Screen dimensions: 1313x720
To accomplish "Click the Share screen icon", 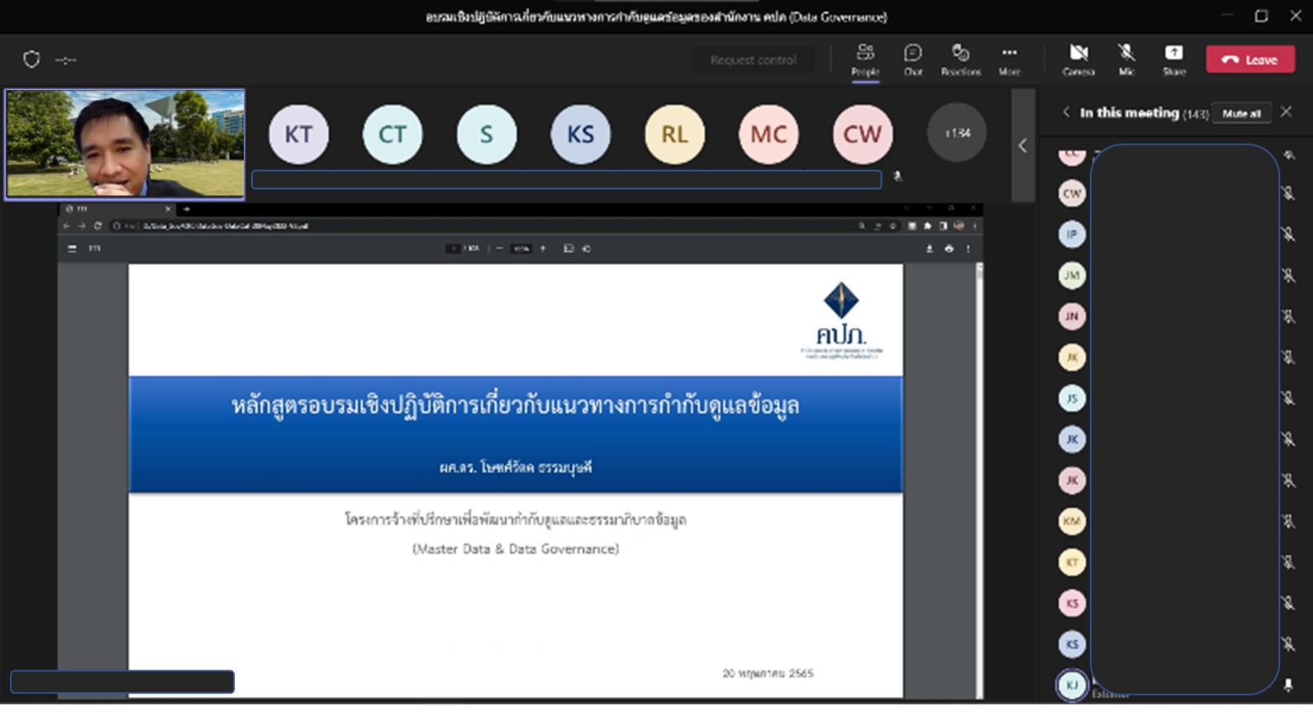I will click(1173, 59).
